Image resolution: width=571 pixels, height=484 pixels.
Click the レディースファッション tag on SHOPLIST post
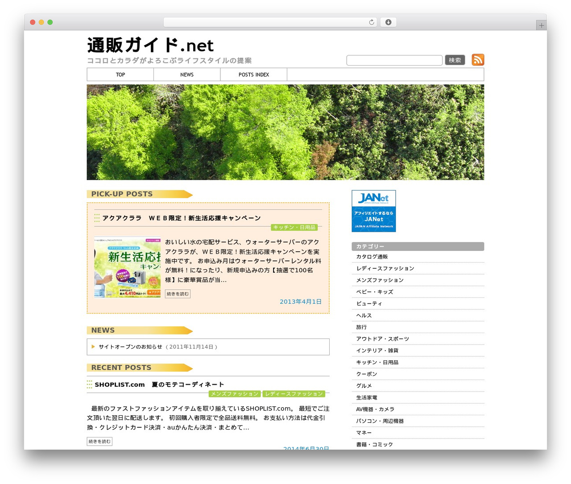pos(294,394)
